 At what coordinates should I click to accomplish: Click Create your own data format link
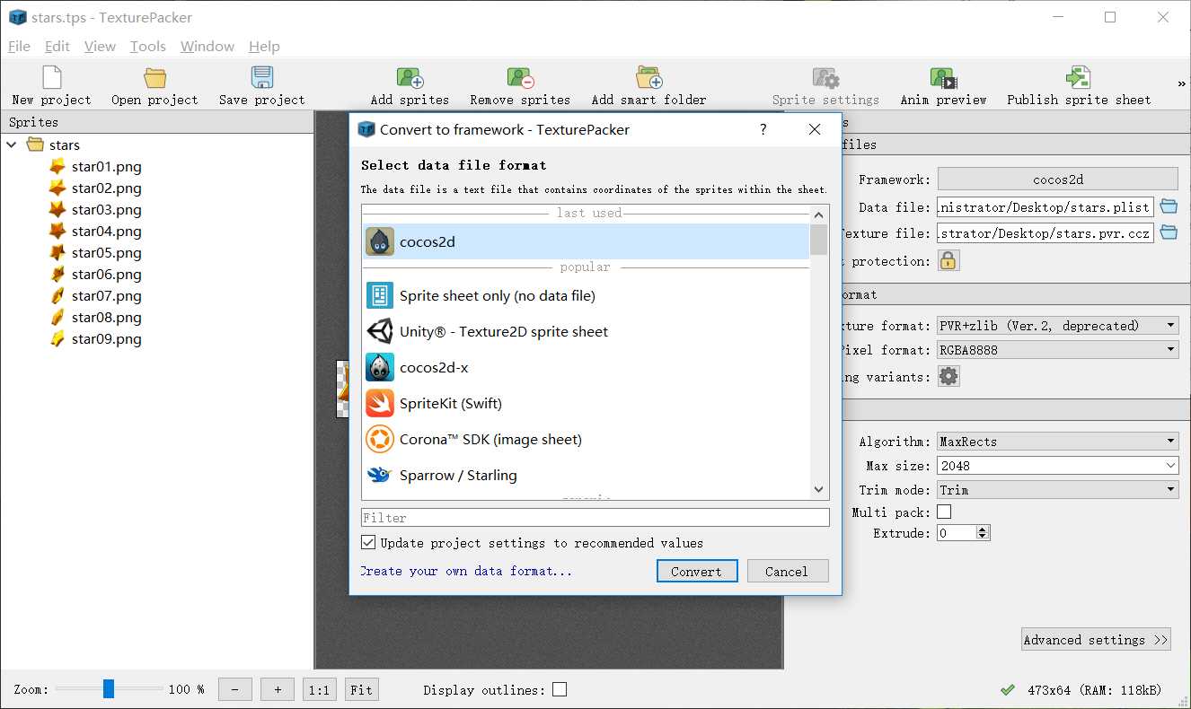tap(466, 571)
